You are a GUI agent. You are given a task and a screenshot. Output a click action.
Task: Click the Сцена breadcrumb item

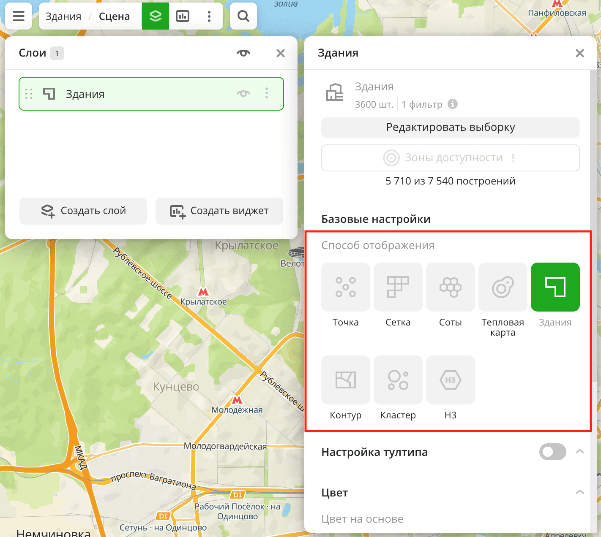click(x=114, y=16)
